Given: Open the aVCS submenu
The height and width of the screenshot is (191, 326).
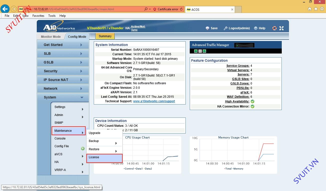Looking at the screenshot, I should [69, 154].
